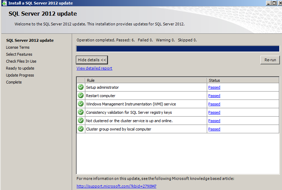Click the installer icon in the title bar
The image size is (282, 190).
[4, 3]
